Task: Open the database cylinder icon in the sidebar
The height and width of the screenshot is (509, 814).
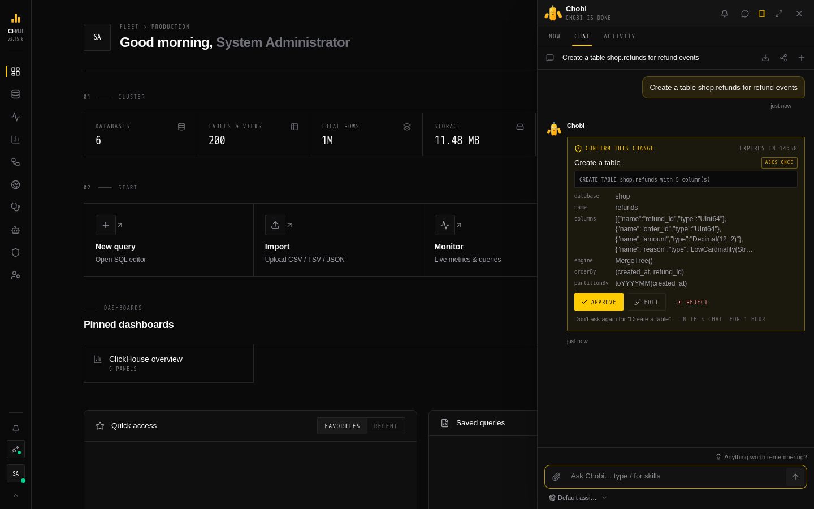Action: (x=15, y=94)
